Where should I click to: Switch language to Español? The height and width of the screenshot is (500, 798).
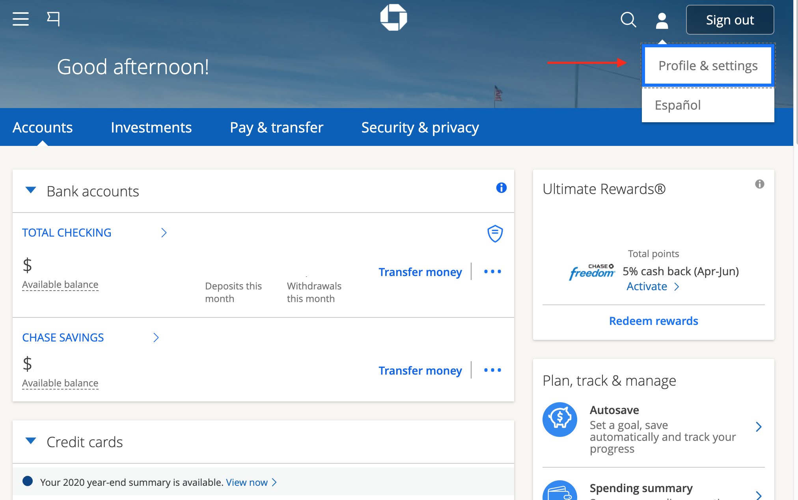click(x=678, y=105)
